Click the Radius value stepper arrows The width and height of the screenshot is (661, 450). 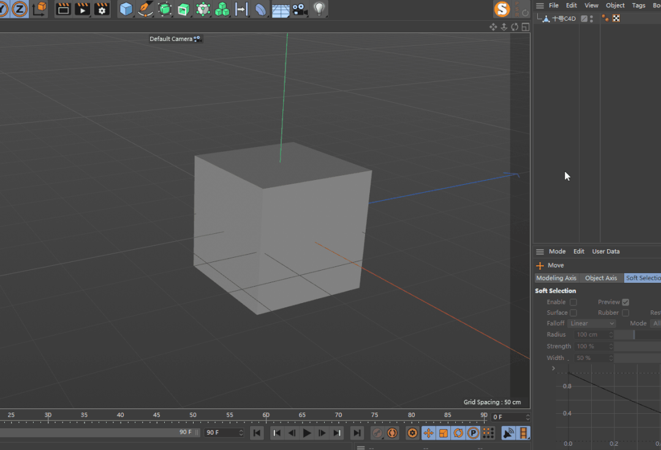coord(611,334)
